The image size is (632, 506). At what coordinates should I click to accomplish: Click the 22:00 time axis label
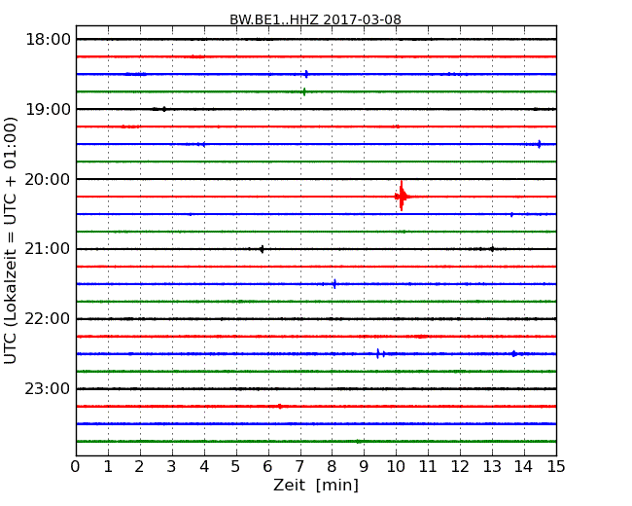[x=48, y=319]
